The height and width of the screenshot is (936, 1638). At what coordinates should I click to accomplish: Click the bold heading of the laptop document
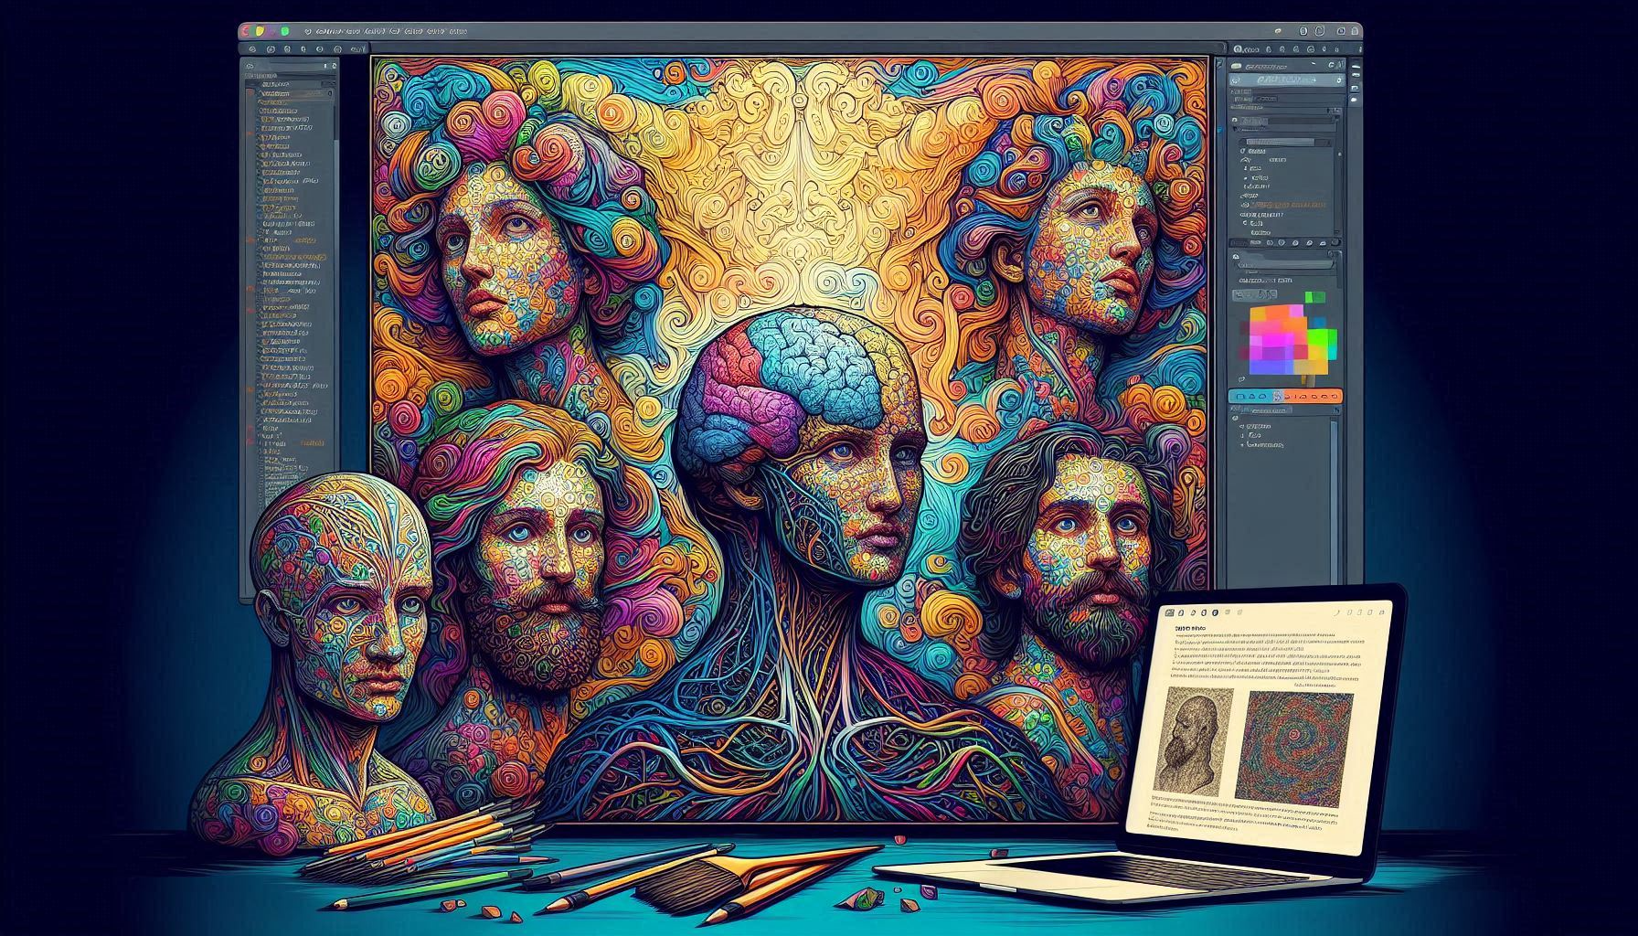click(x=1190, y=629)
